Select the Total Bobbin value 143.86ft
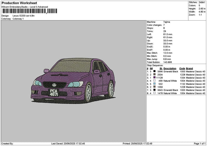This screenshot has width=207, height=146. pyautogui.click(x=167, y=62)
